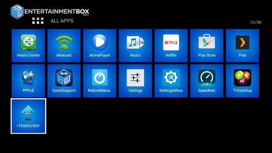Open the Play Store app
The image size is (272, 153).
click(x=207, y=45)
